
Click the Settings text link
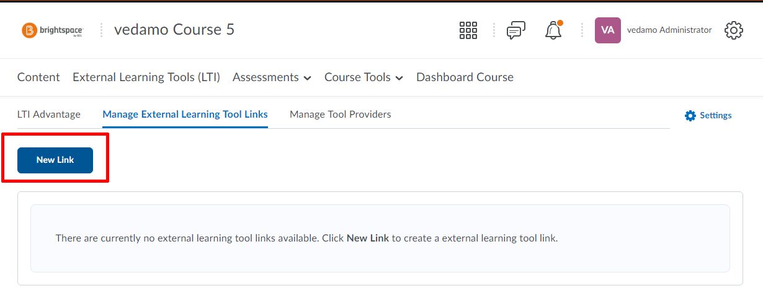716,115
